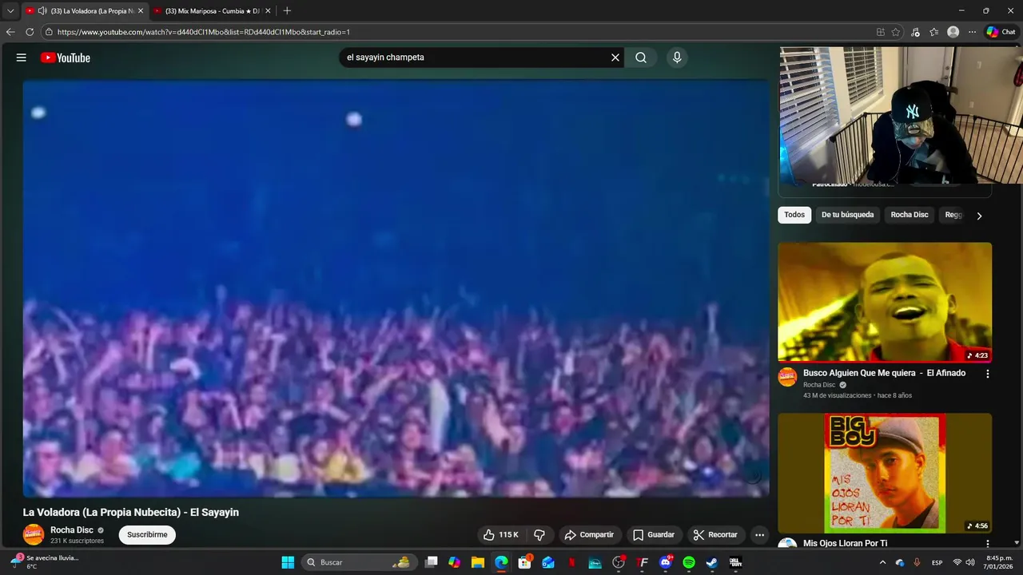Screen dimensions: 1023x575
Task: Go to the YouTube home logo
Action: [x=66, y=57]
